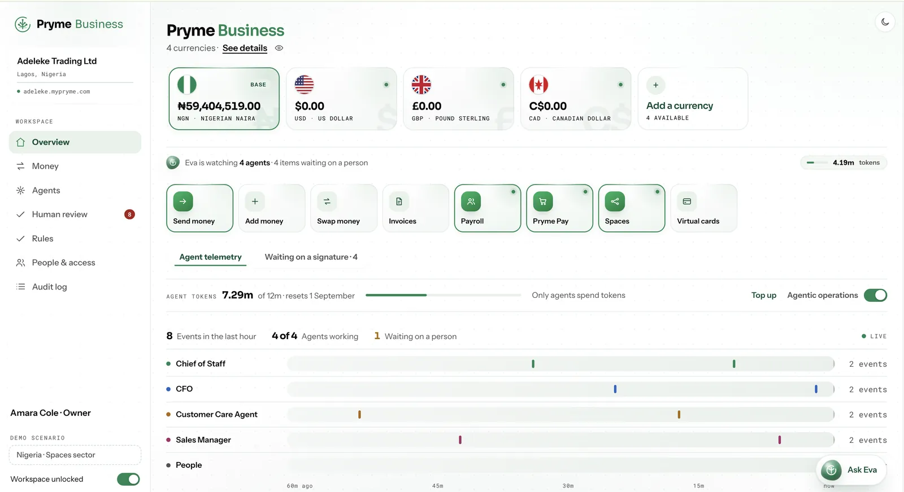Click the 4.19m tokens pill
Screen dimensions: 904x492
pyautogui.click(x=844, y=162)
